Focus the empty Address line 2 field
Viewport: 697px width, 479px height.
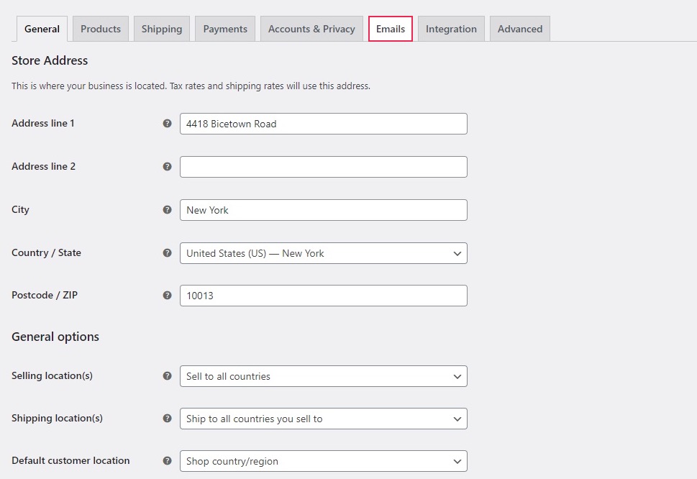click(323, 167)
